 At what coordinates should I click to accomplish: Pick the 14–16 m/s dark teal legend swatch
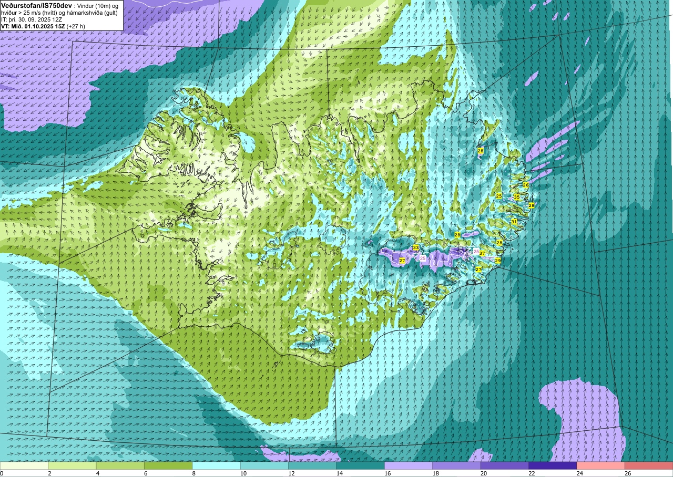(361, 465)
